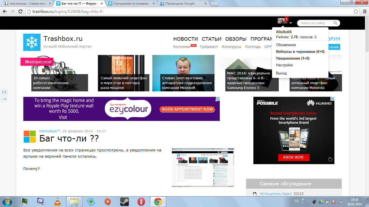Screen dimensions: 369x207
Task: Open the Windows Explorer taskbar icon
Action: pyautogui.click(x=74, y=202)
